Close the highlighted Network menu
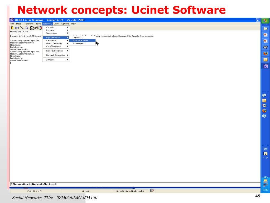270x203 pixels. click(x=47, y=24)
